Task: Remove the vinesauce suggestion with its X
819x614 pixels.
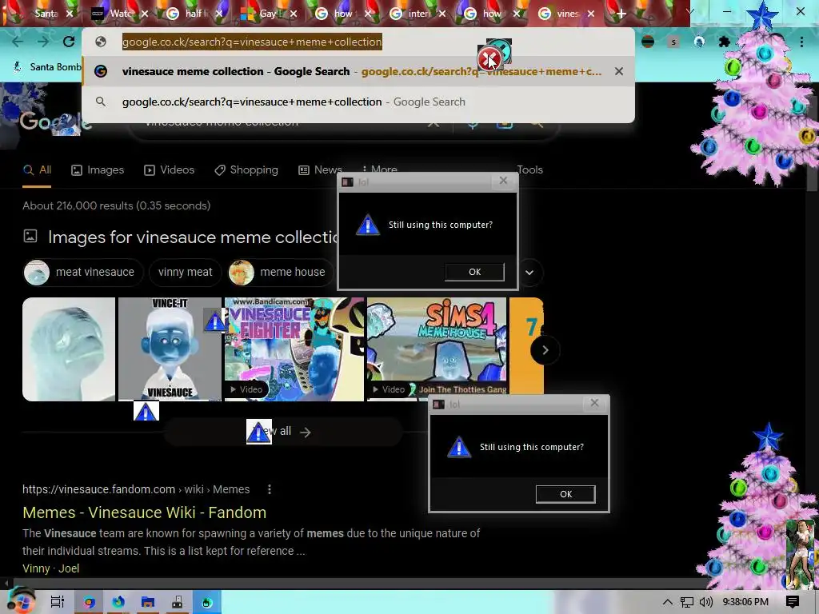Action: [619, 71]
